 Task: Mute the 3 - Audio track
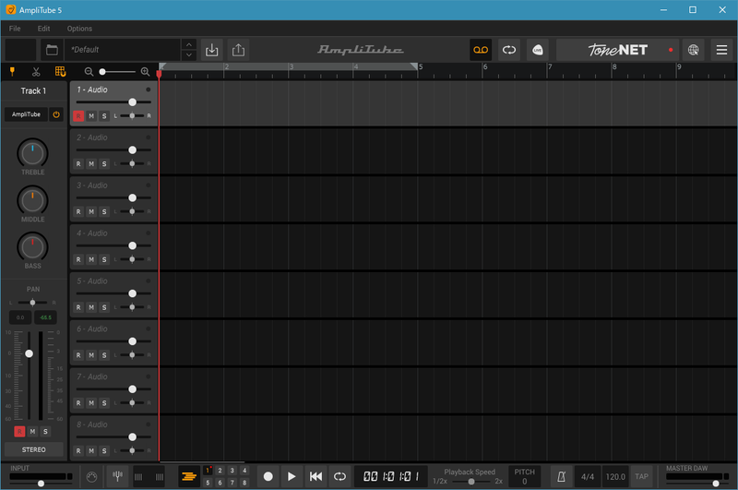[91, 212]
